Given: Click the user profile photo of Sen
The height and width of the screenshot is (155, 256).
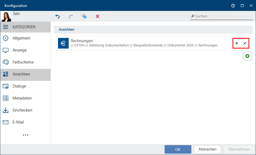Looking at the screenshot, I should 6,17.
